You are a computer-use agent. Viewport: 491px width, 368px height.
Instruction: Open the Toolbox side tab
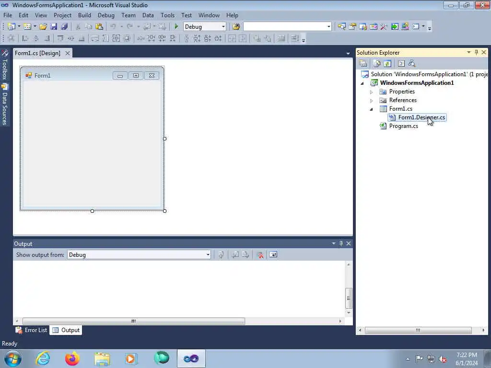point(4,65)
